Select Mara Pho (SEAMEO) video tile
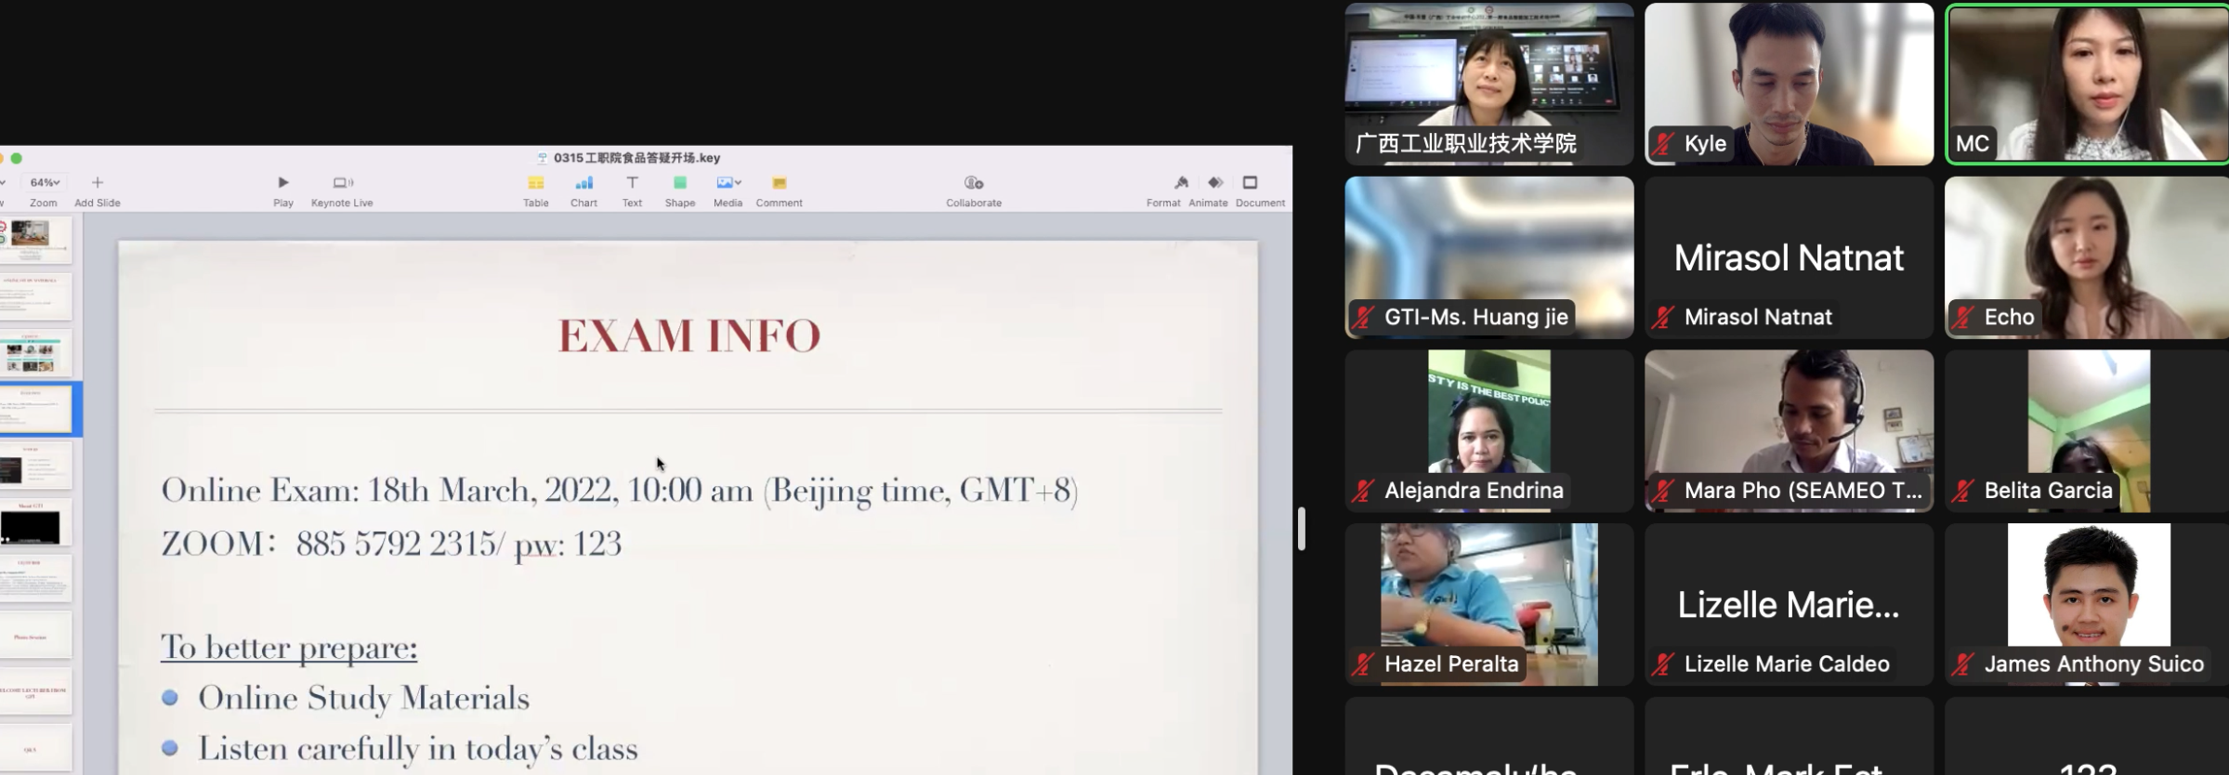 click(x=1790, y=430)
